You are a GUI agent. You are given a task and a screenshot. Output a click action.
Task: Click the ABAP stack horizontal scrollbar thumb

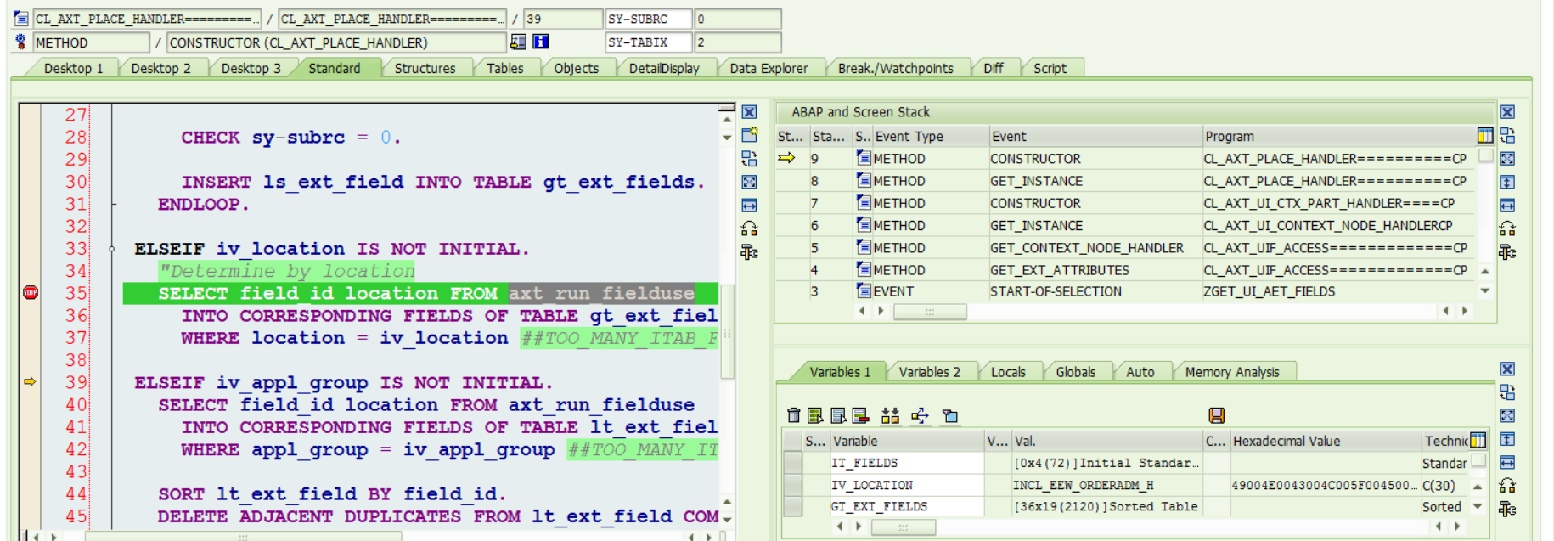pos(930,312)
